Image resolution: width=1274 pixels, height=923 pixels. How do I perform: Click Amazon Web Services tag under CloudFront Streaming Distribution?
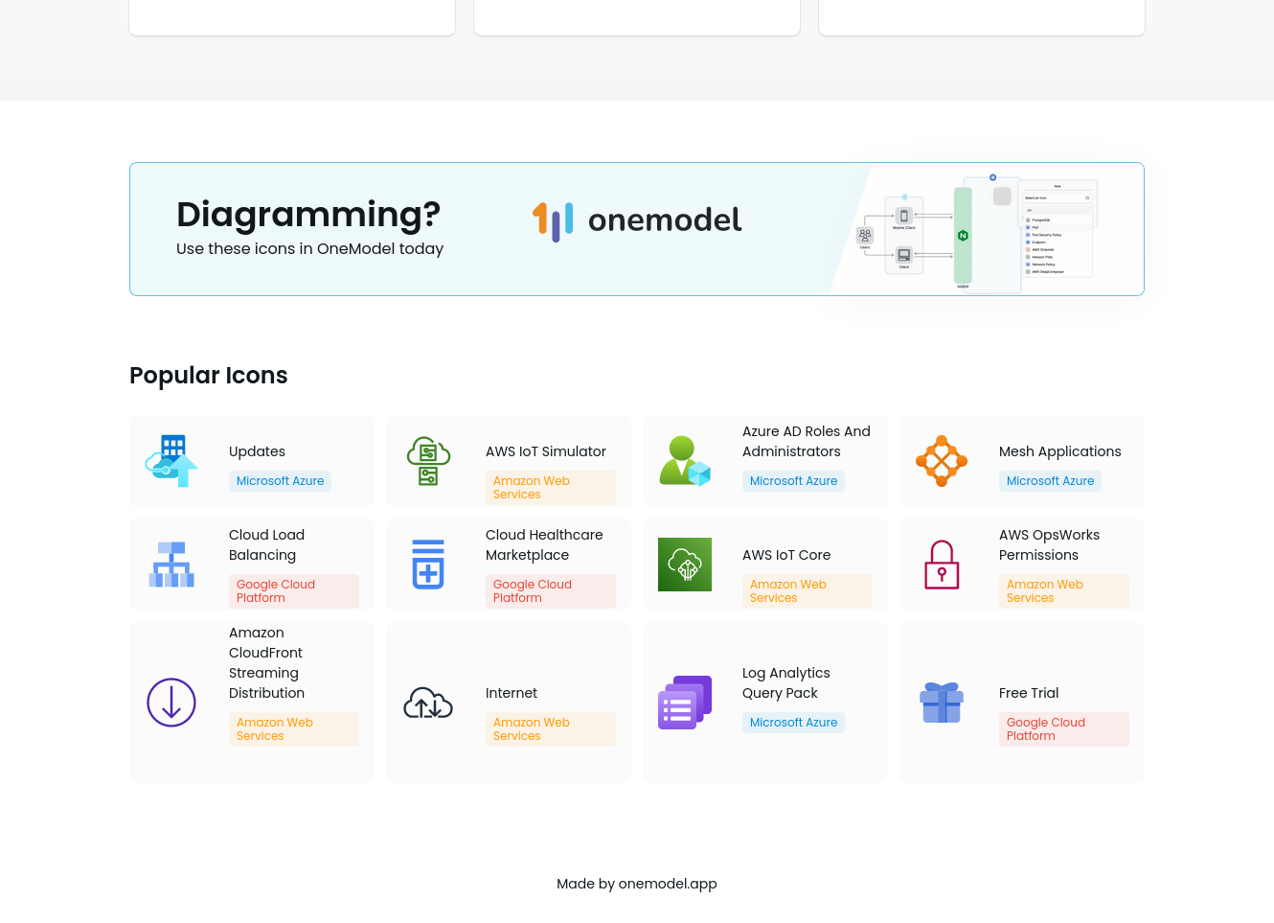(x=294, y=729)
